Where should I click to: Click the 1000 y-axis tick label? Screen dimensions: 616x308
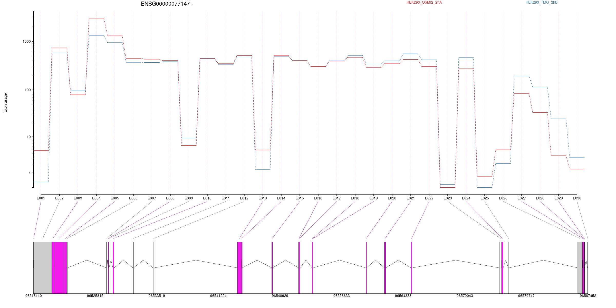coord(27,42)
